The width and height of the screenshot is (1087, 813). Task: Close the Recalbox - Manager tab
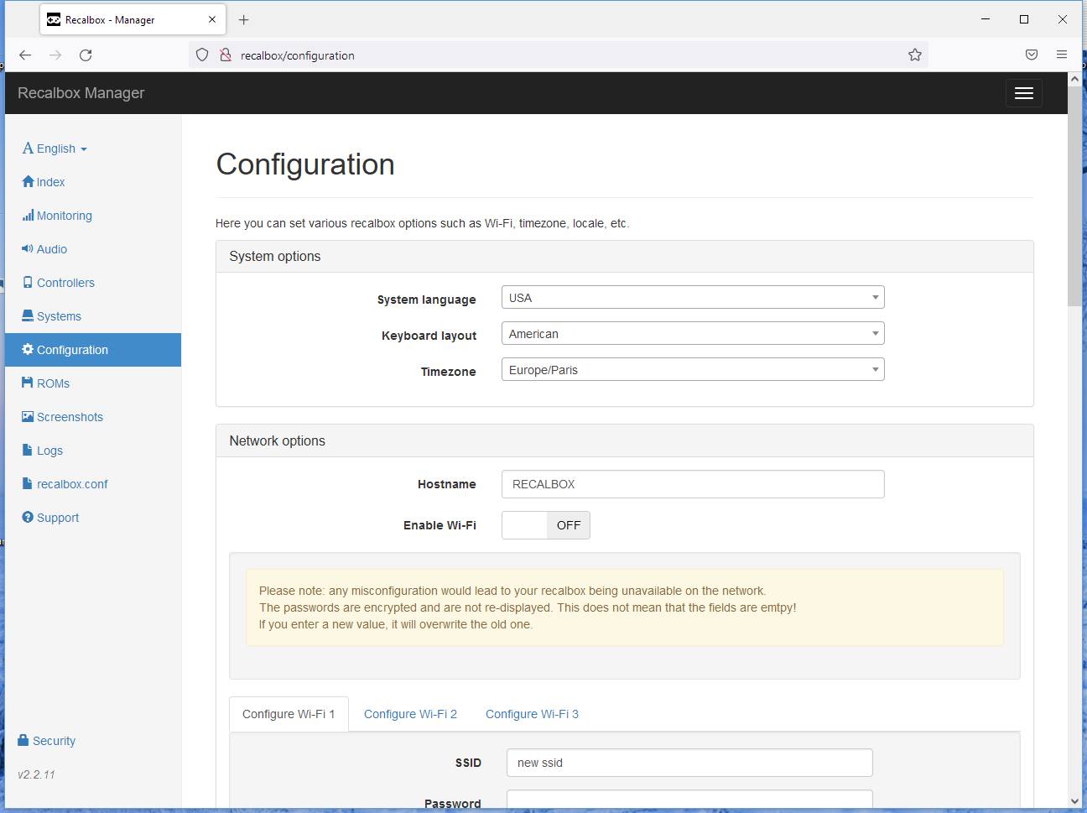click(212, 20)
